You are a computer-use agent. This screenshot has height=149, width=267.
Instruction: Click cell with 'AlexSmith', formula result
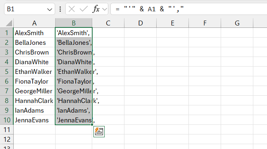(x=74, y=33)
